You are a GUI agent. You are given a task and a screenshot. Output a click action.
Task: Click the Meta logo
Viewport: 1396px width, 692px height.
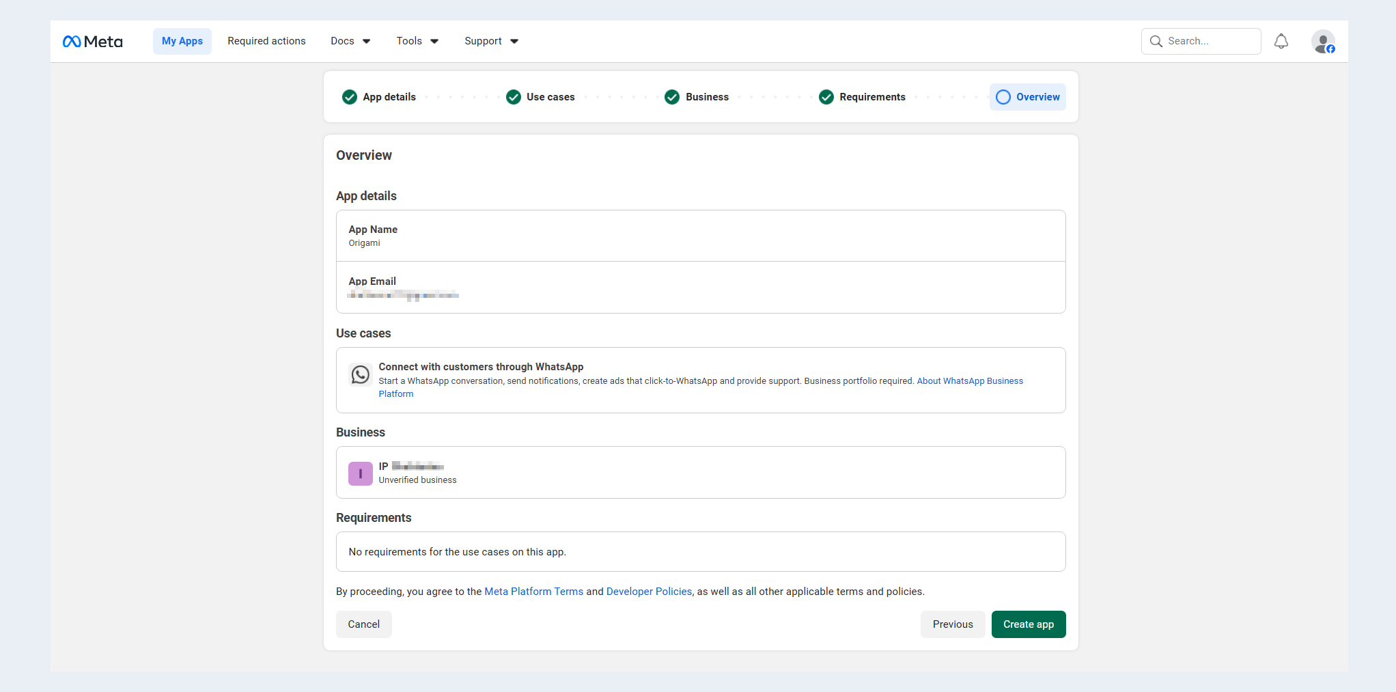(x=93, y=42)
